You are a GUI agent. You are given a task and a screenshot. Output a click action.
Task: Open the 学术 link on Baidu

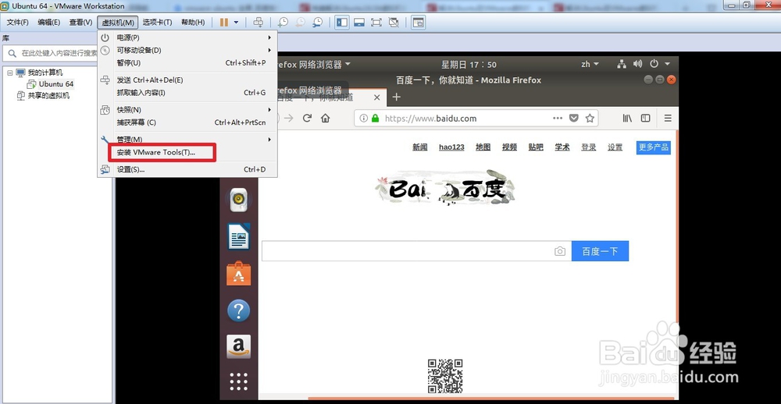pyautogui.click(x=562, y=147)
